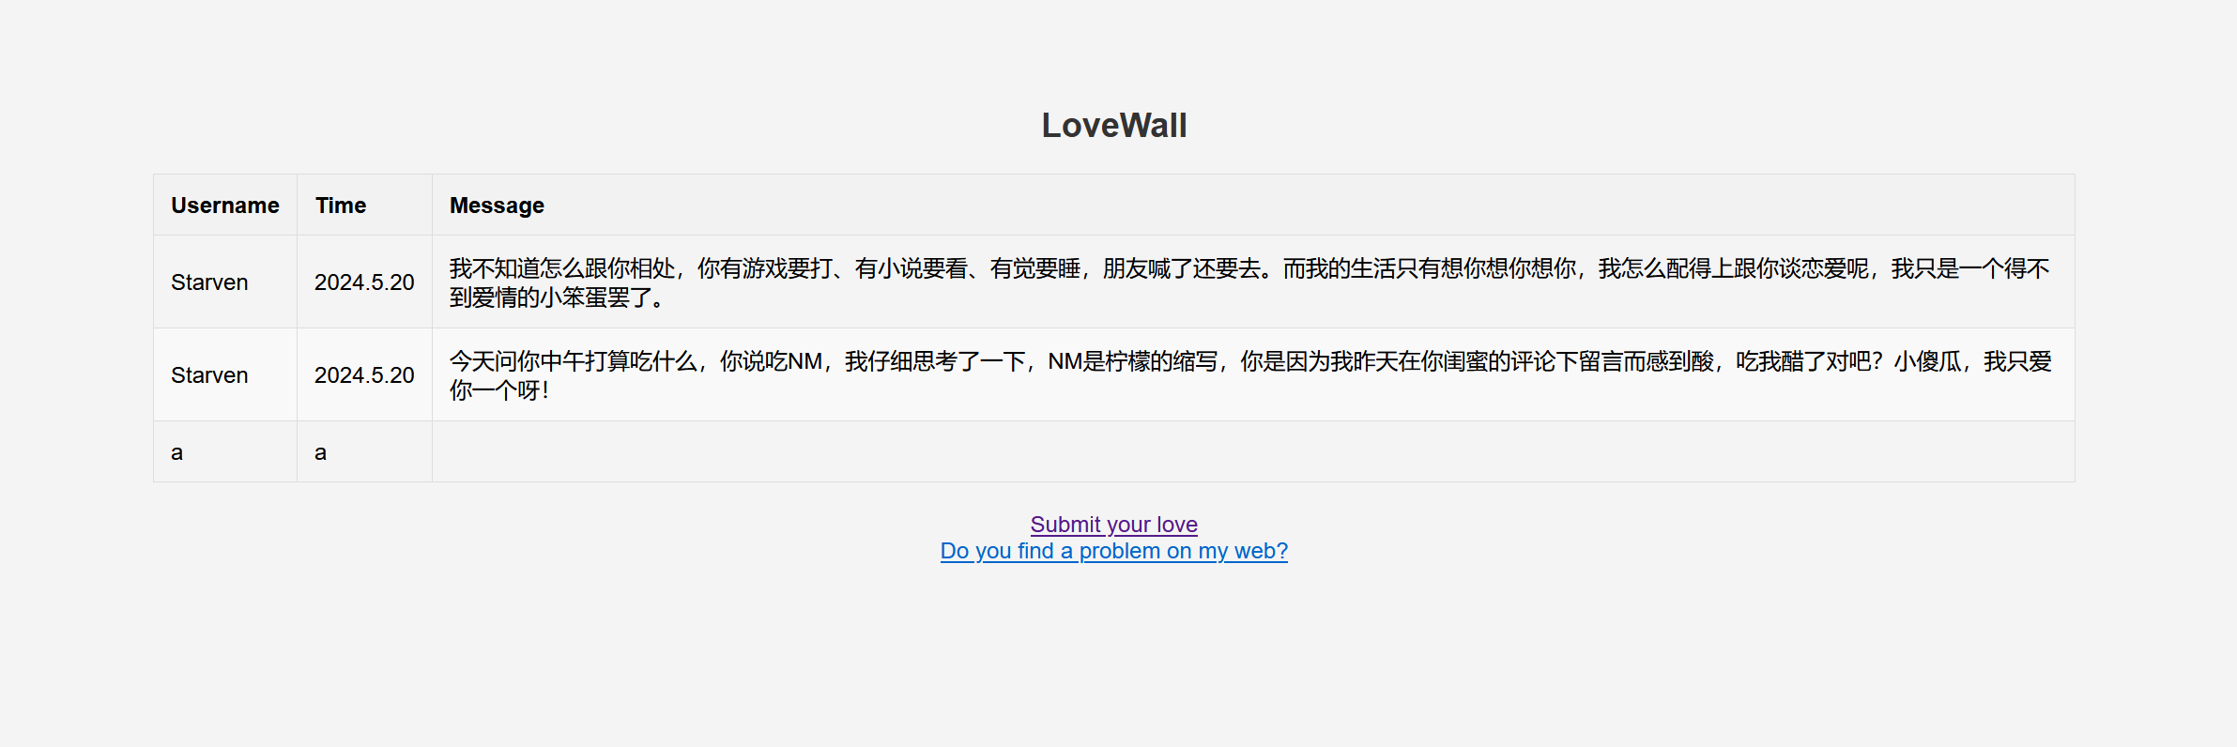Image resolution: width=2237 pixels, height=747 pixels.
Task: Click time cell 'a' in last row
Action: [x=320, y=452]
